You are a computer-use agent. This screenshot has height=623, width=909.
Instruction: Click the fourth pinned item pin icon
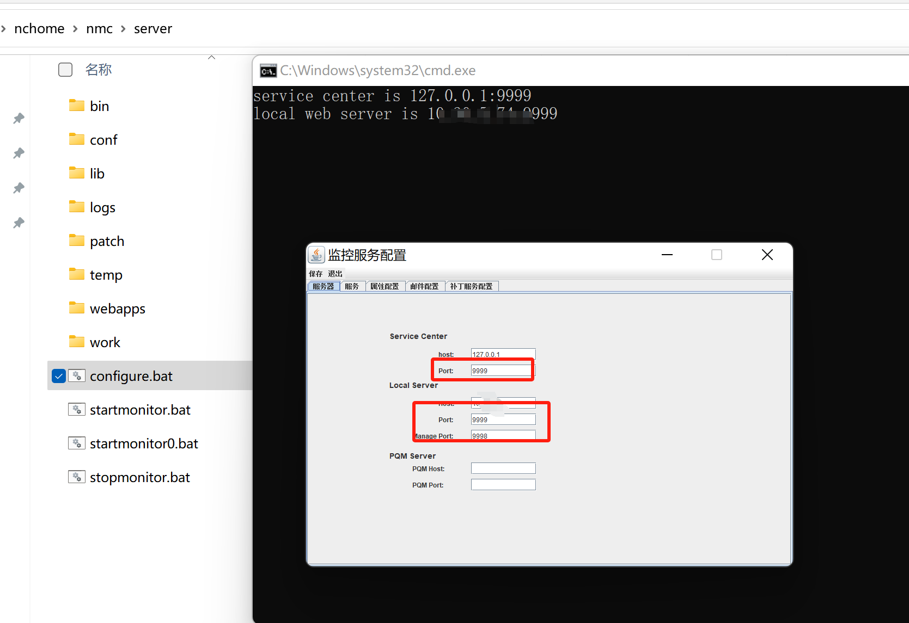pos(19,223)
